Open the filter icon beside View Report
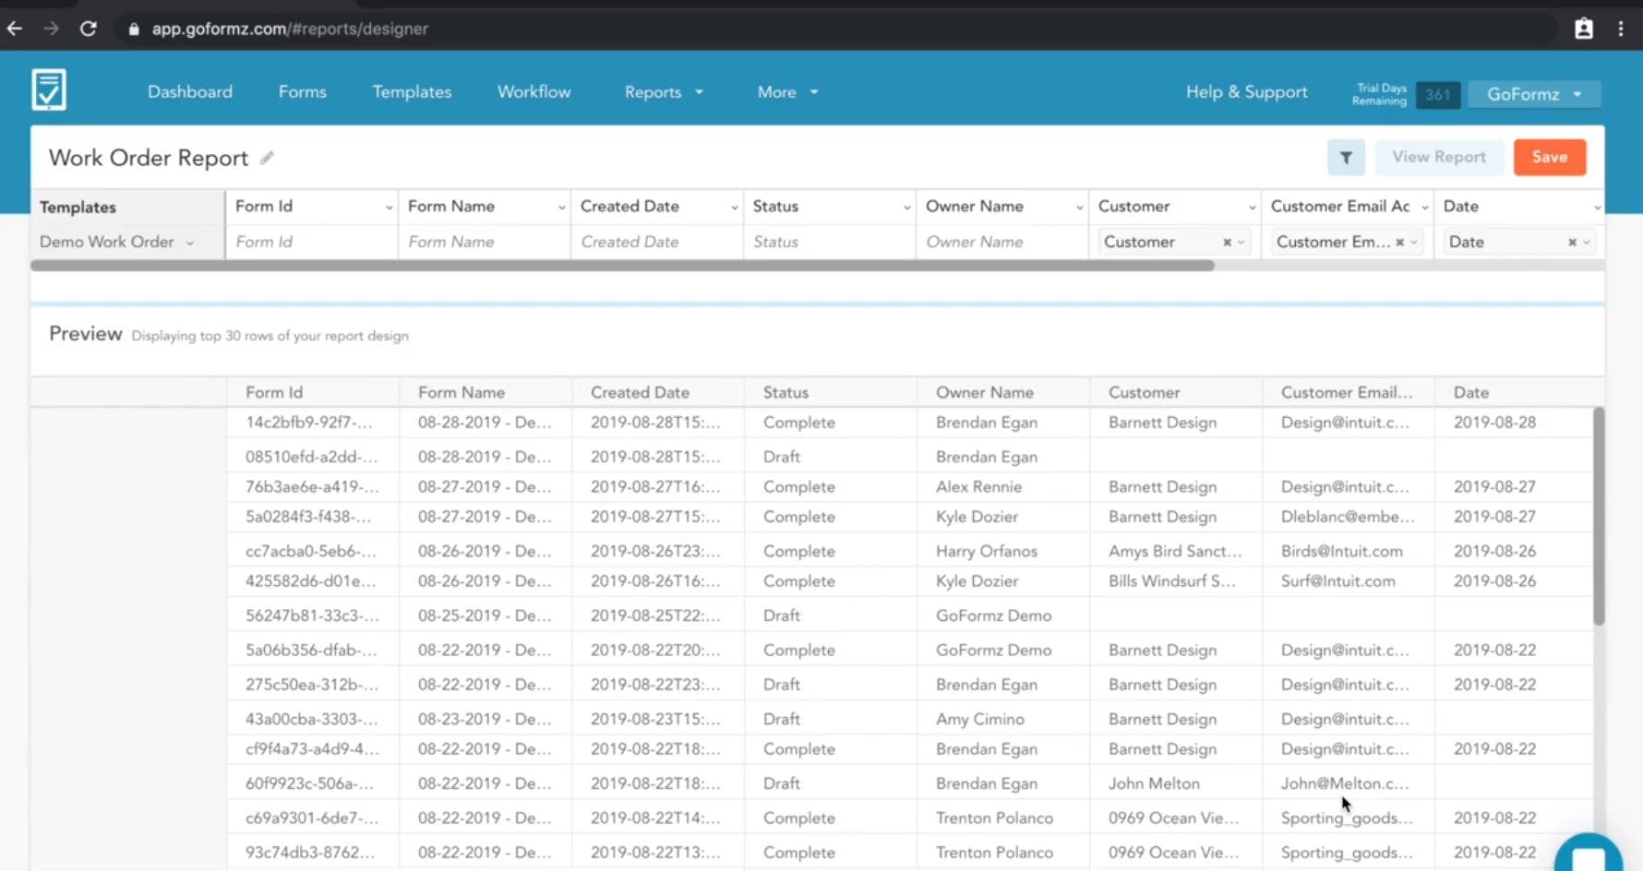1643x871 pixels. click(1346, 157)
